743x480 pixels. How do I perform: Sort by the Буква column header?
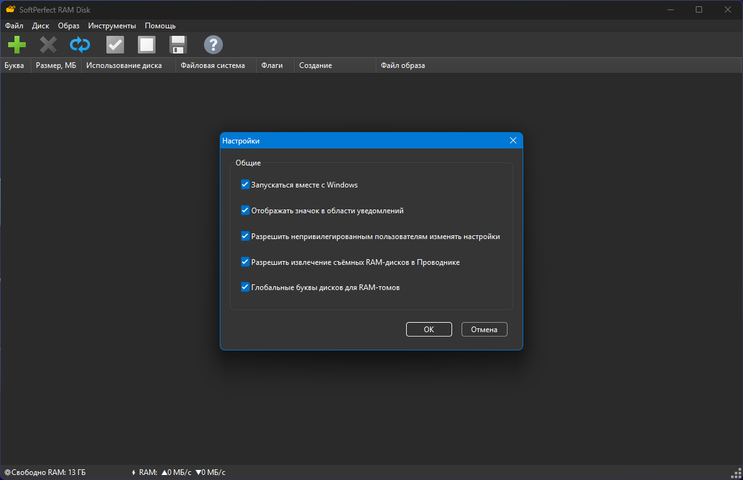[x=16, y=65]
